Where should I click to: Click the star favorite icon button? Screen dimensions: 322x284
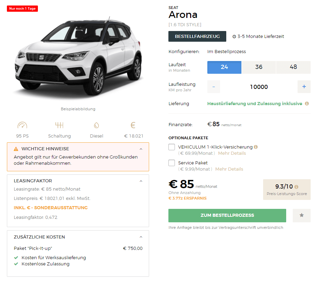[x=301, y=215]
